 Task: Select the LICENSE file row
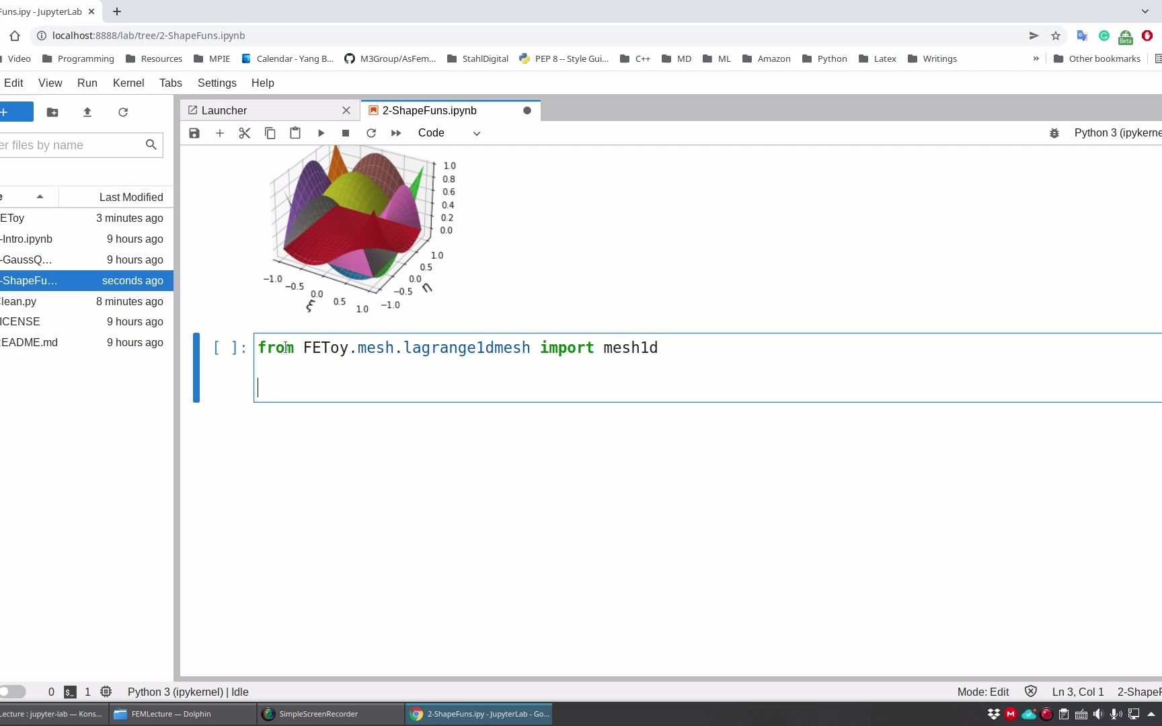tap(87, 321)
